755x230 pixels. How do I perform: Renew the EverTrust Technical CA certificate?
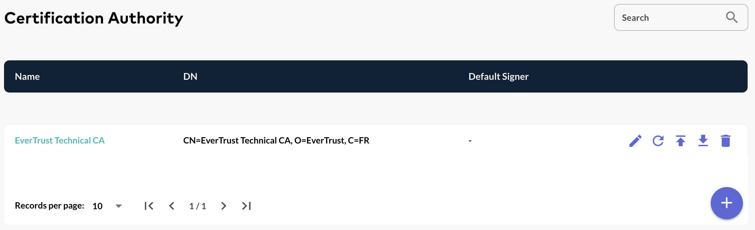(658, 141)
